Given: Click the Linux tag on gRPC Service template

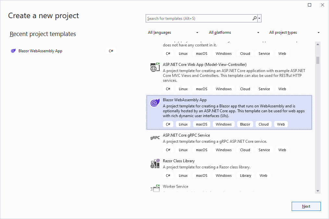Looking at the screenshot, I should [x=183, y=150].
